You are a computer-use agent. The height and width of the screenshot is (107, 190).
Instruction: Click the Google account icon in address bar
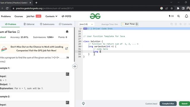click(161, 8)
